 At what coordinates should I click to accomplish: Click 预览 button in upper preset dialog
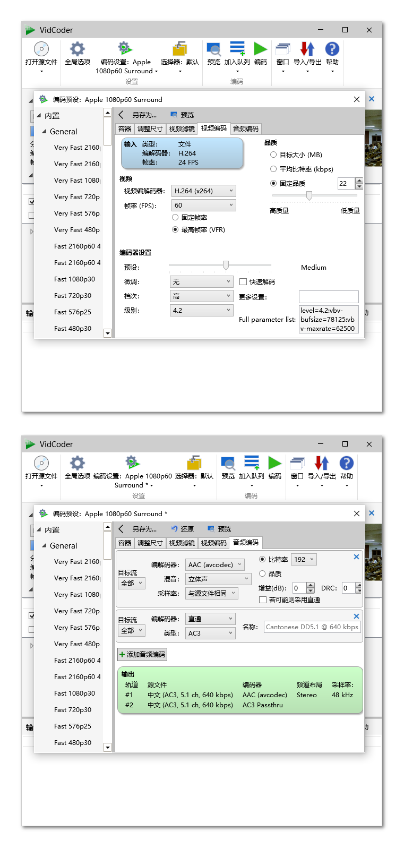tap(182, 115)
